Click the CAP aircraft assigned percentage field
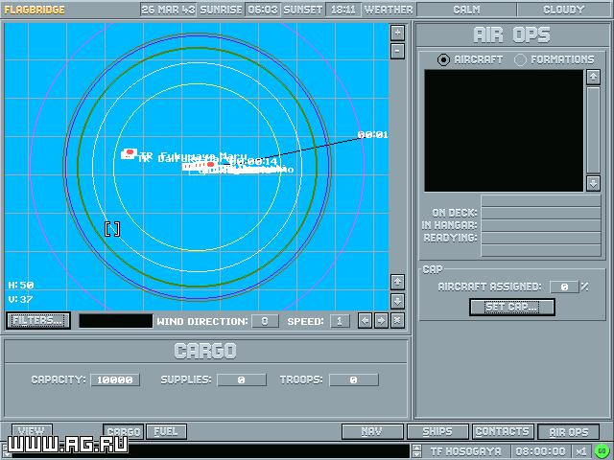The height and width of the screenshot is (460, 614). click(564, 287)
